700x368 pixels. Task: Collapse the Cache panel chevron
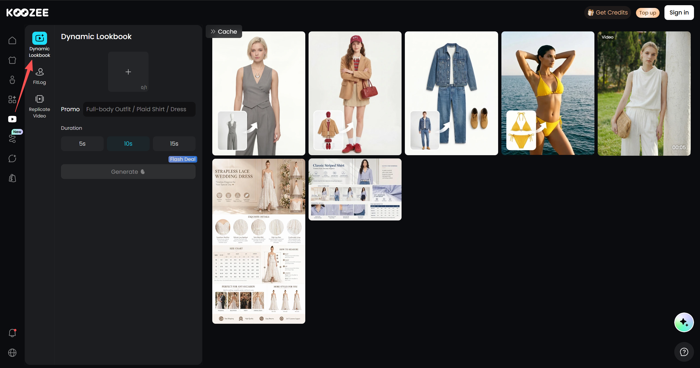pyautogui.click(x=213, y=31)
